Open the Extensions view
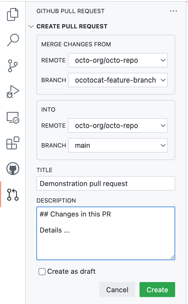This screenshot has width=188, height=304. pos(13,143)
